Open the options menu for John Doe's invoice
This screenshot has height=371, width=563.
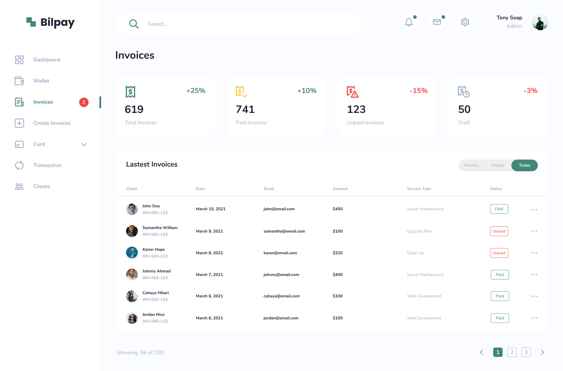click(x=534, y=209)
